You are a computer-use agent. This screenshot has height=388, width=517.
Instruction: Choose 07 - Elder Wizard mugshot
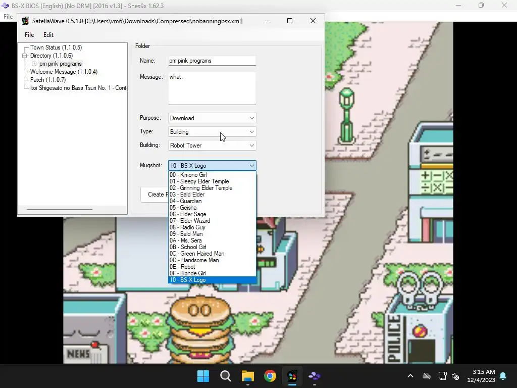coord(212,221)
